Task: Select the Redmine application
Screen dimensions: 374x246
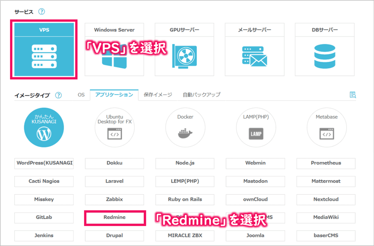Action: [x=115, y=218]
